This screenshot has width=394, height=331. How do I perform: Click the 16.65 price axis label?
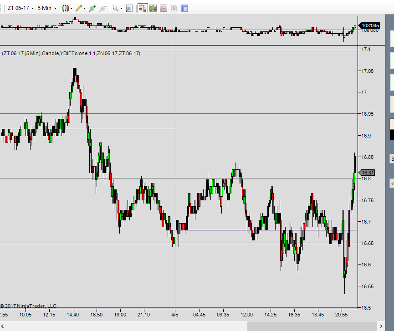pyautogui.click(x=368, y=243)
